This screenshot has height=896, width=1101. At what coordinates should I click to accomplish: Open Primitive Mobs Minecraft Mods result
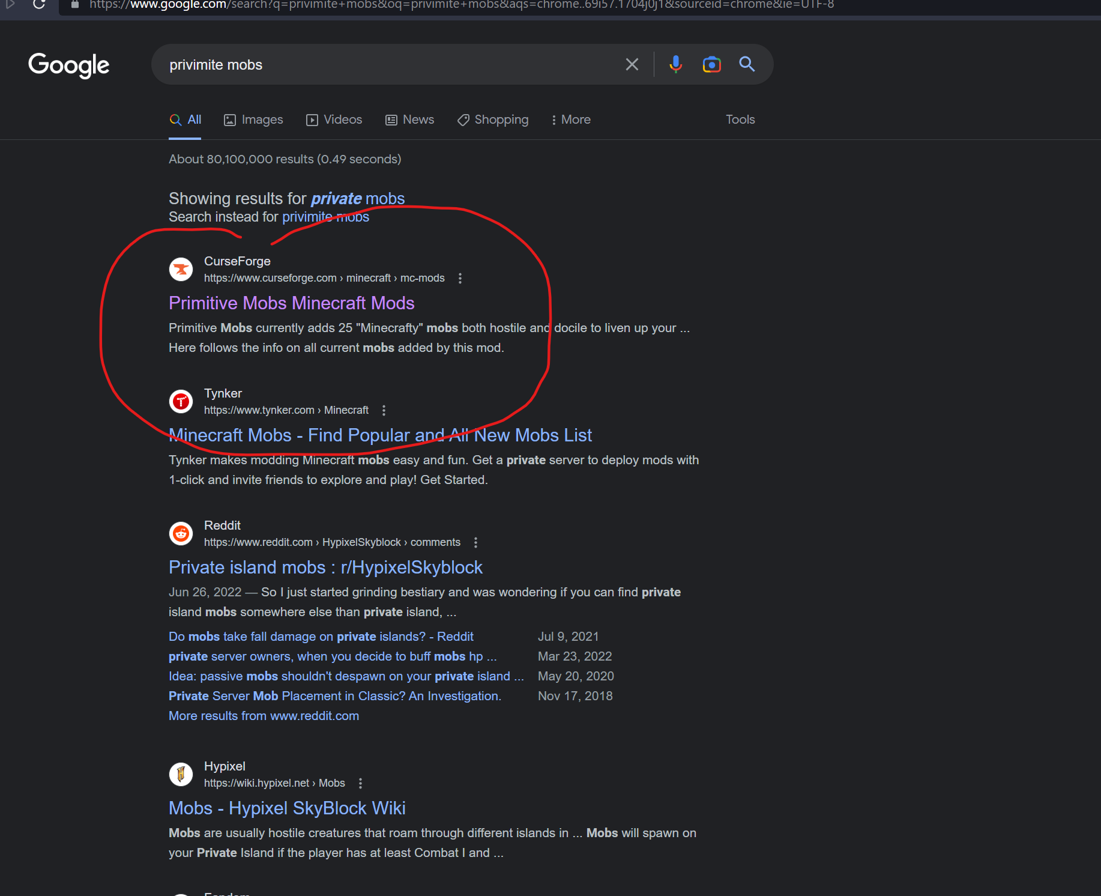click(291, 303)
